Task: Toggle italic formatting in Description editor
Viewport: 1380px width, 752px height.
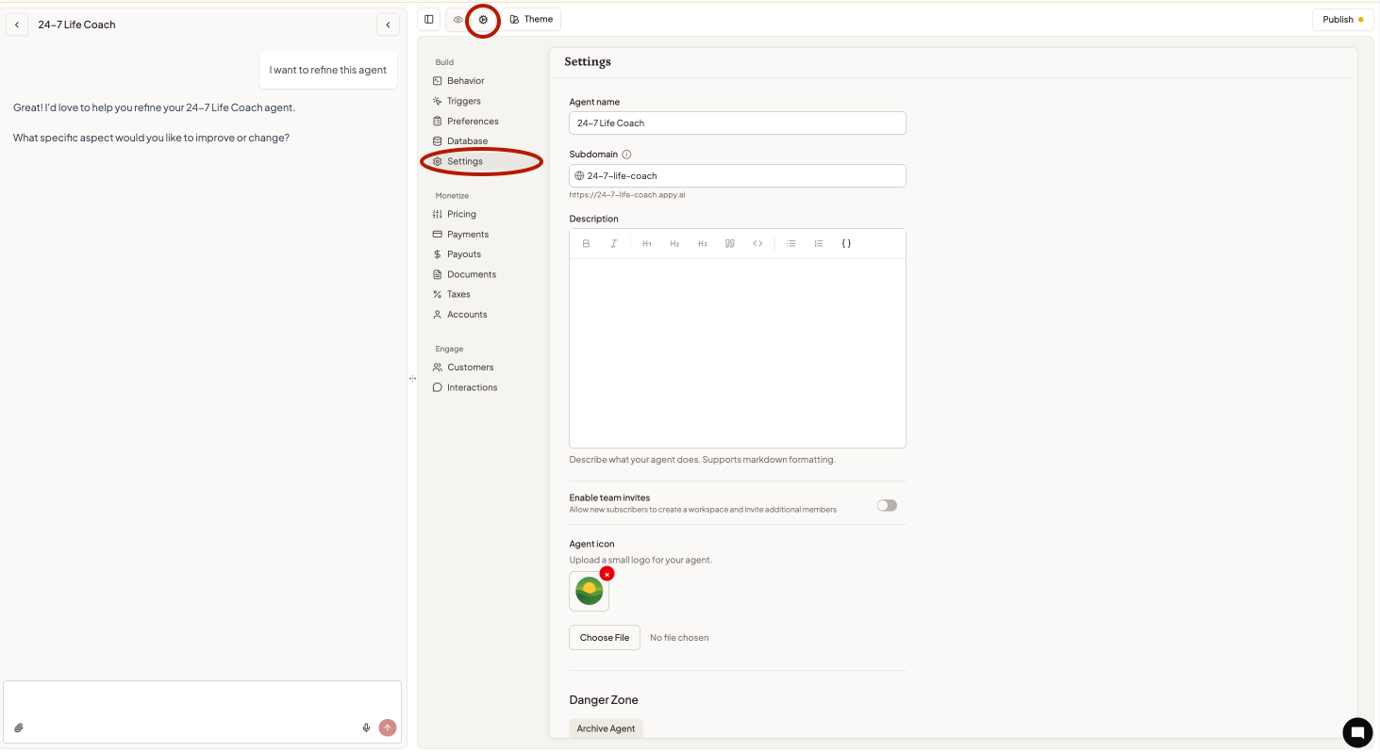Action: pos(613,243)
